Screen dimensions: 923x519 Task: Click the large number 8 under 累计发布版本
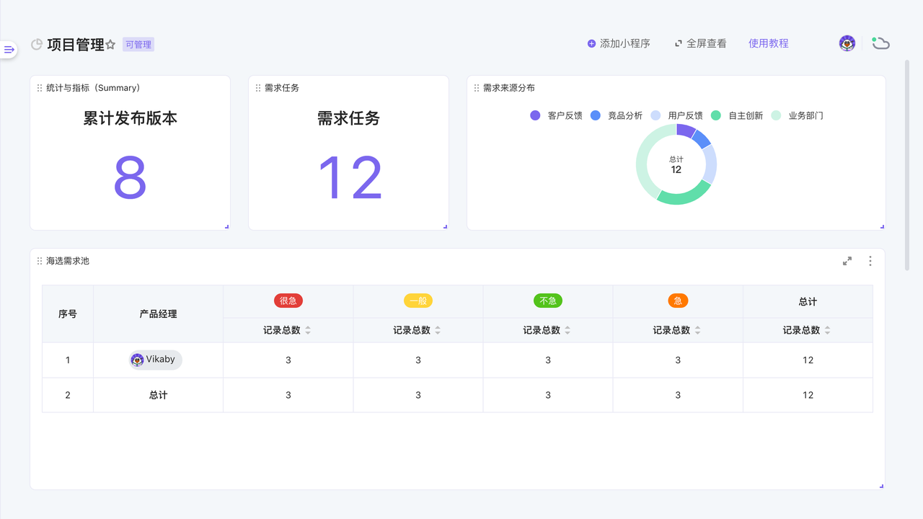tap(131, 178)
